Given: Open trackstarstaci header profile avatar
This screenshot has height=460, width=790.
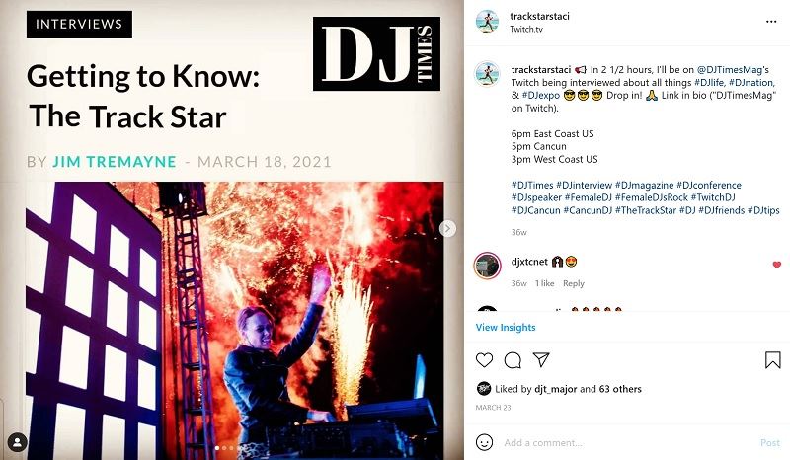Looking at the screenshot, I should coord(487,22).
